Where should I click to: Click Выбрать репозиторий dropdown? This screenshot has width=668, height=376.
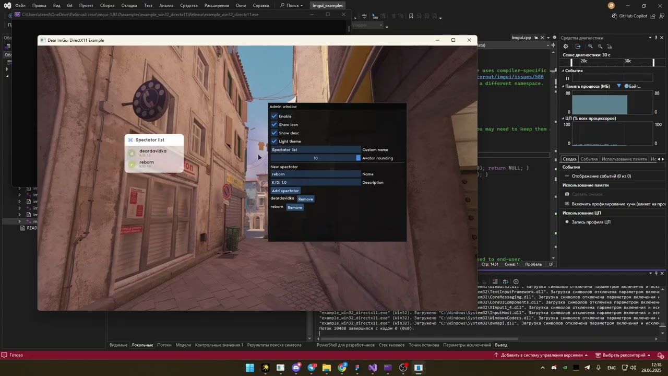coord(624,355)
